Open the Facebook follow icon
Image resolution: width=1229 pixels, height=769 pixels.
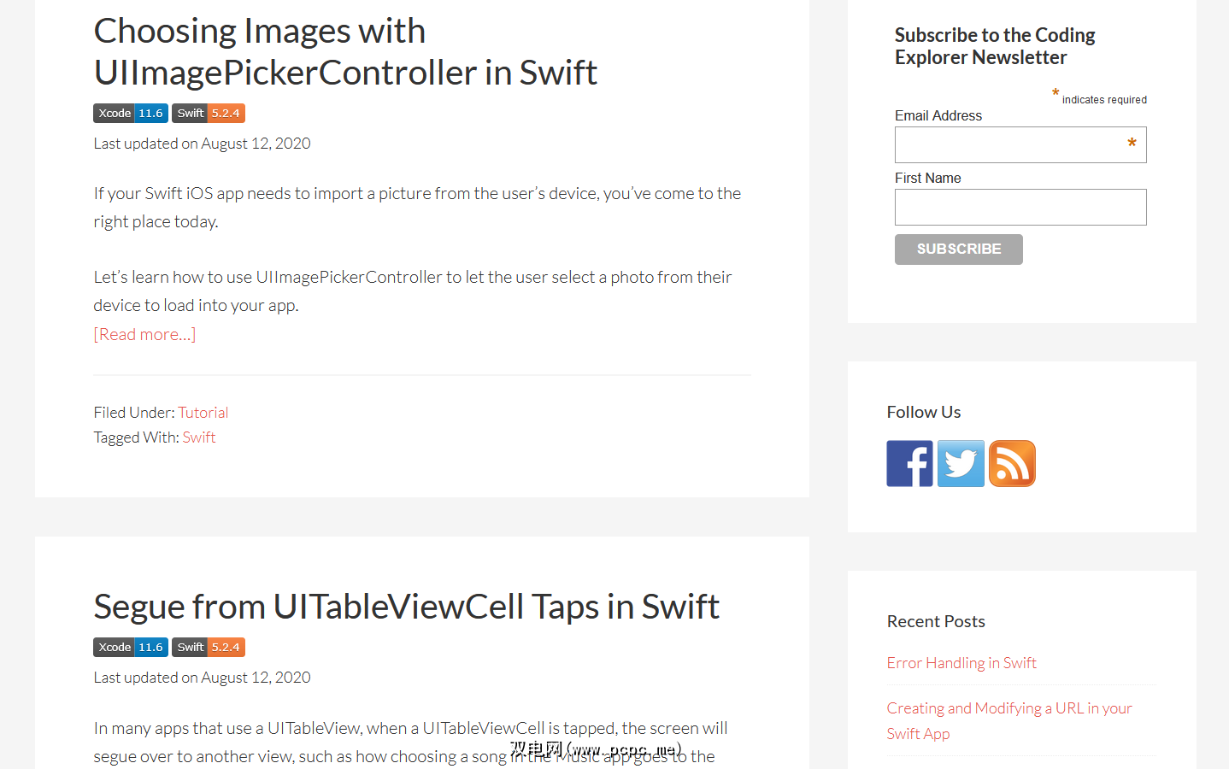909,463
